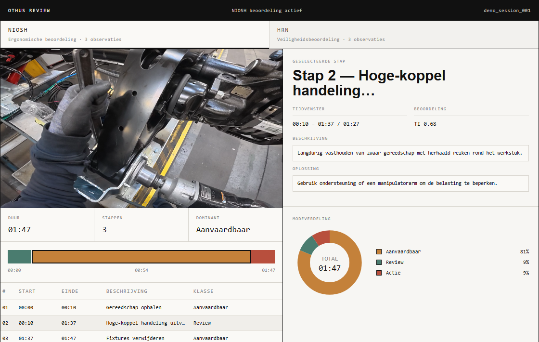Click the 00:10 end time in row 01
Viewport: 539px width, 342px height.
69,308
